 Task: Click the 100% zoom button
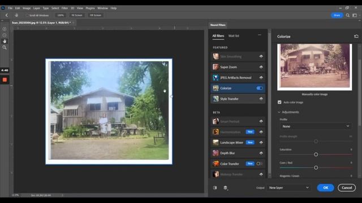tap(61, 15)
